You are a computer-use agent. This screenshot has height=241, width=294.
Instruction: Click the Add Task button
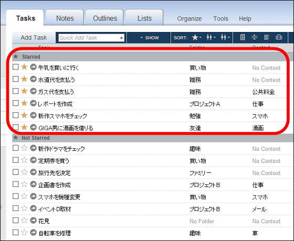point(34,38)
